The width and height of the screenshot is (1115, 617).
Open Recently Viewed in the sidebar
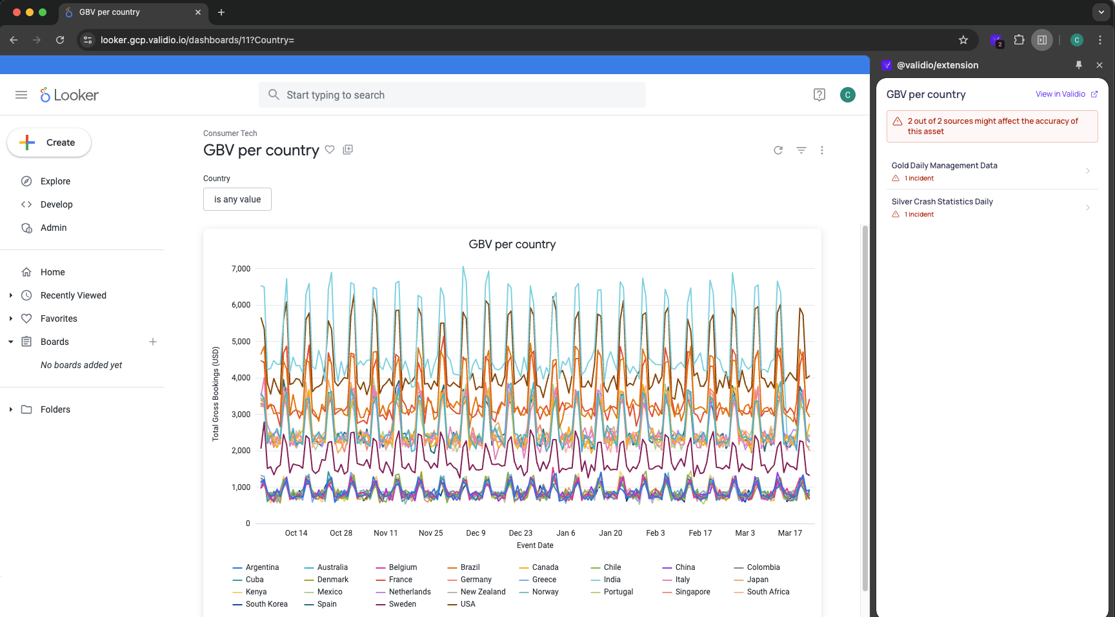tap(74, 295)
